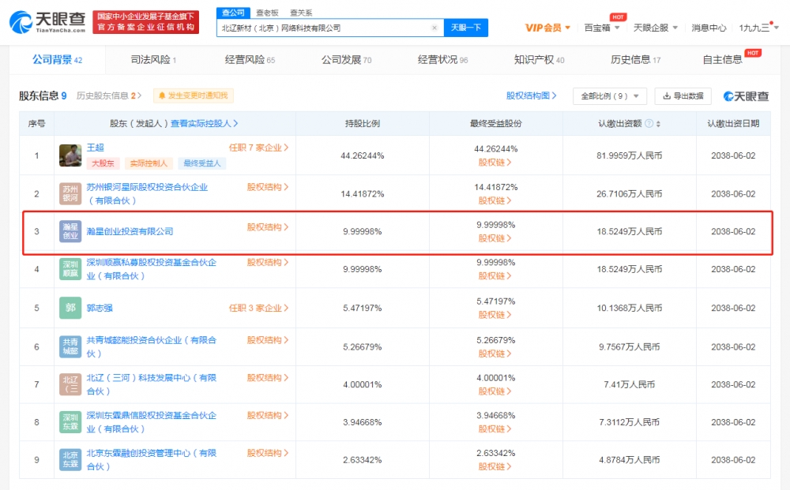Switch to the 知识产权 tab
This screenshot has width=790, height=490.
(x=539, y=60)
